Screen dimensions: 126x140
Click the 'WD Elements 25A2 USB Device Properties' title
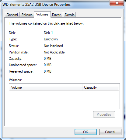[x=37, y=5]
